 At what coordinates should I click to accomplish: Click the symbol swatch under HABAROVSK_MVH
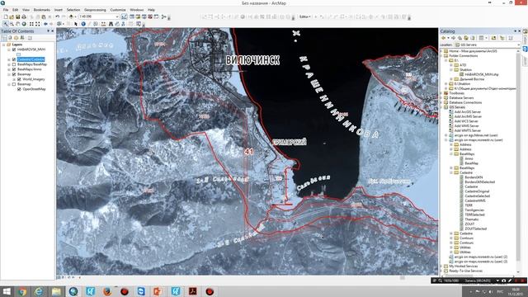(x=18, y=54)
